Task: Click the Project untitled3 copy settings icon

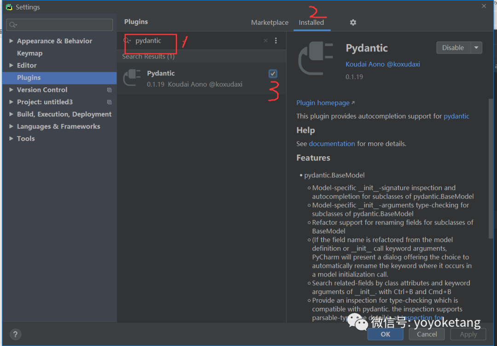Action: [x=110, y=102]
